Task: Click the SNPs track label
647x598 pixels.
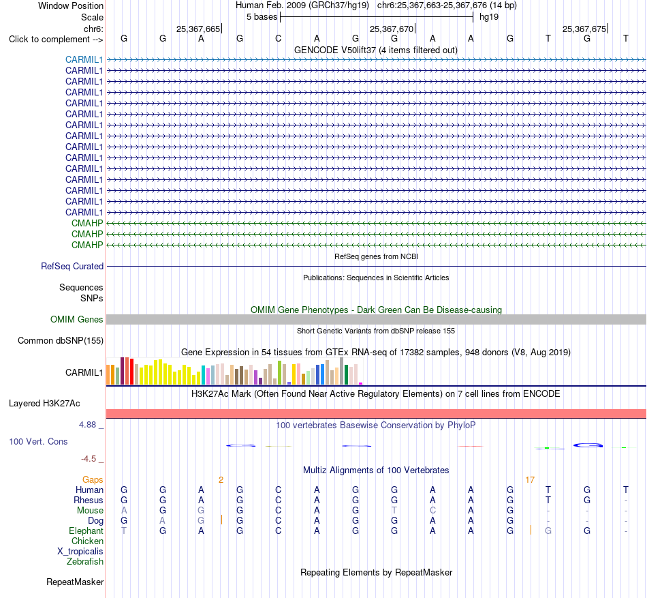Action: click(92, 298)
